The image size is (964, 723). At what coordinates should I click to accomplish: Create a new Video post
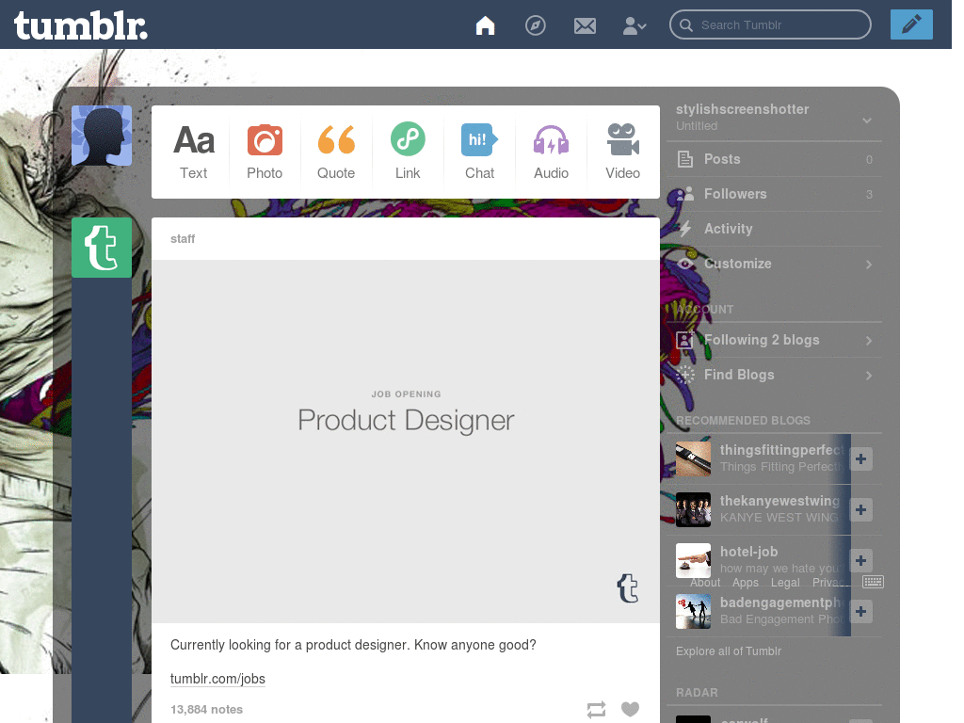[x=622, y=152]
